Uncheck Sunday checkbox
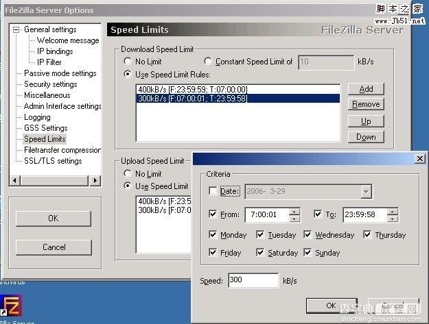 [x=308, y=253]
